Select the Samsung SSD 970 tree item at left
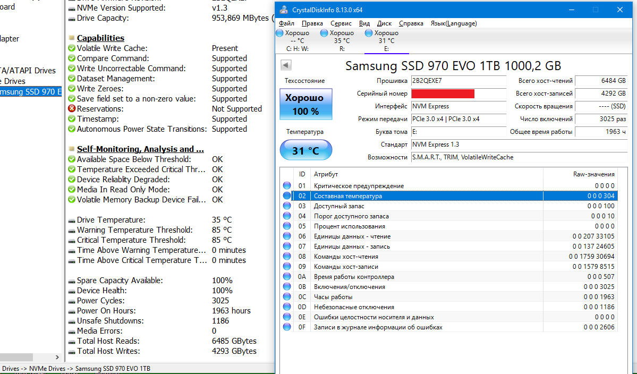The height and width of the screenshot is (374, 637). coord(30,92)
